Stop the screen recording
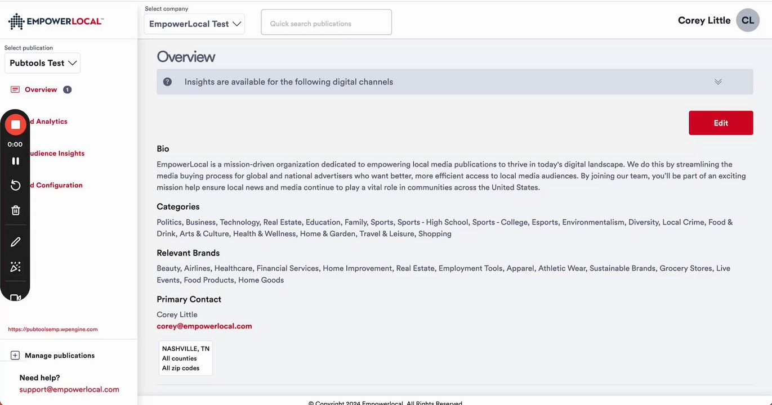772x405 pixels. tap(16, 124)
